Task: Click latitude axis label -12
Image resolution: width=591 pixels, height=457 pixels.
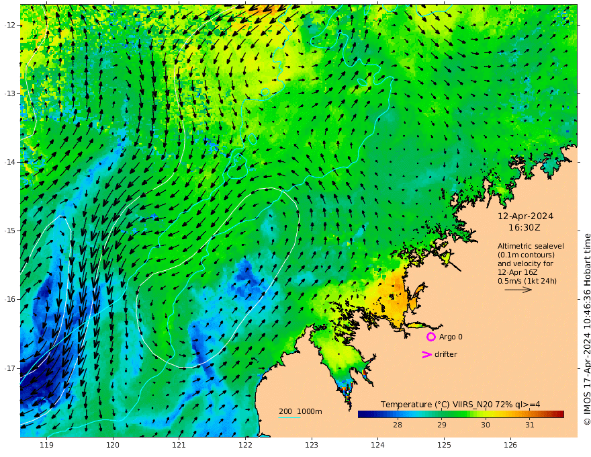Action: pos(10,25)
